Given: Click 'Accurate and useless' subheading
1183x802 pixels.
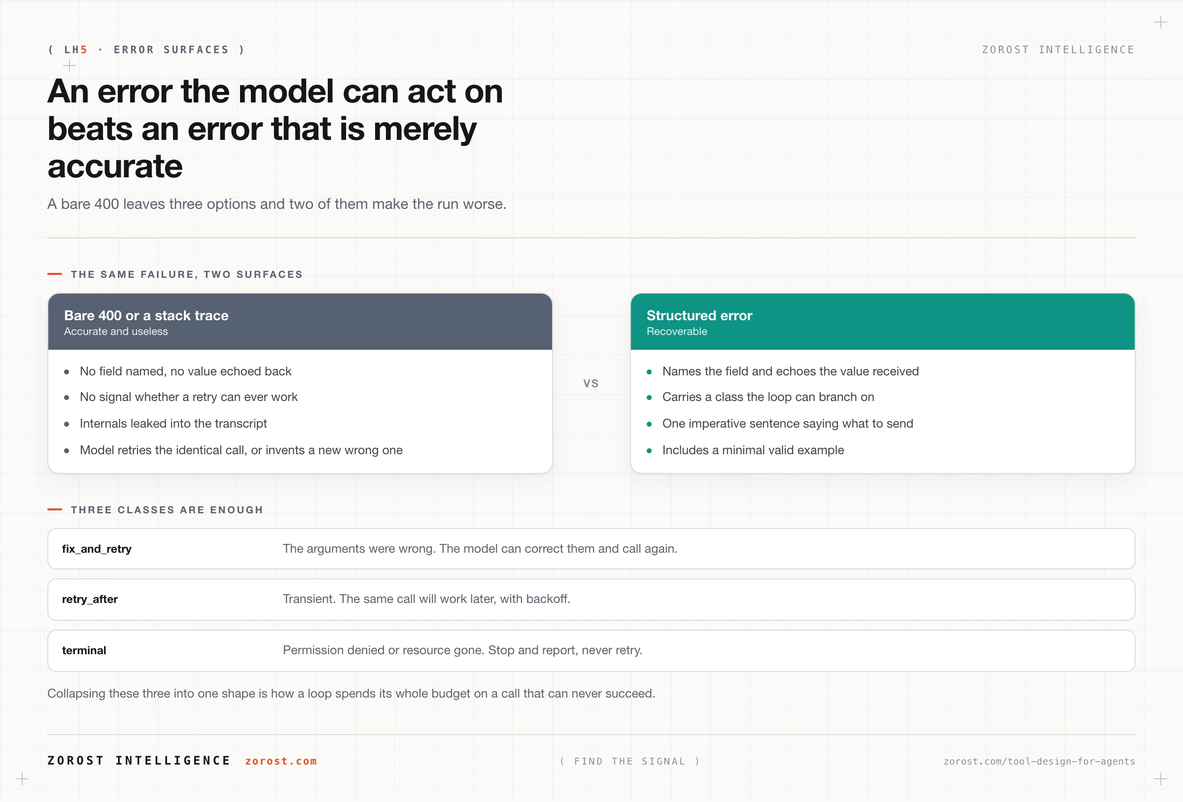Looking at the screenshot, I should tap(116, 331).
